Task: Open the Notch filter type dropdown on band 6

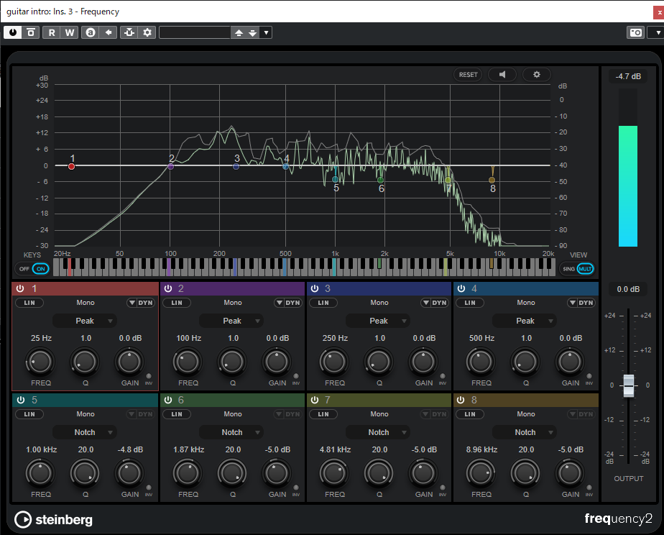Action: [x=232, y=432]
